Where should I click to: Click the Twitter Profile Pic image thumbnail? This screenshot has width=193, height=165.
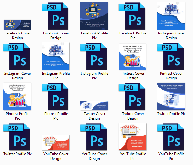[x=171, y=97]
